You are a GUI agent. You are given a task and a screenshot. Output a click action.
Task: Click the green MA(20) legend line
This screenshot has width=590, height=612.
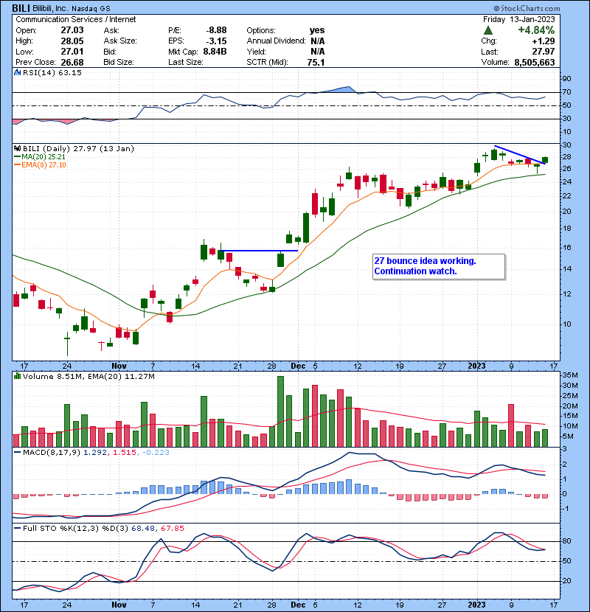tap(16, 156)
